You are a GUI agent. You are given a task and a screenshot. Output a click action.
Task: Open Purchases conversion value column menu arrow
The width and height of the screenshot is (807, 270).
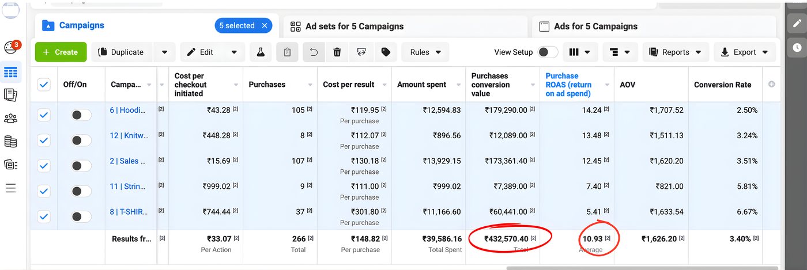(x=534, y=85)
